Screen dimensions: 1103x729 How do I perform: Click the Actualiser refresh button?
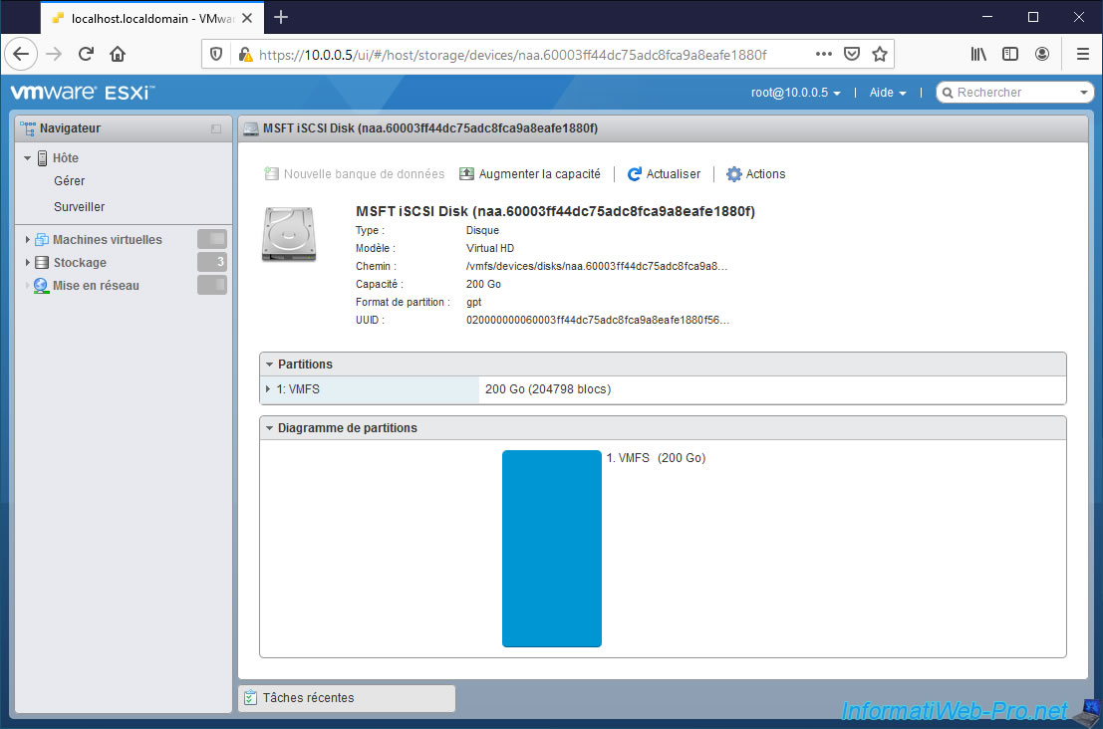(664, 173)
